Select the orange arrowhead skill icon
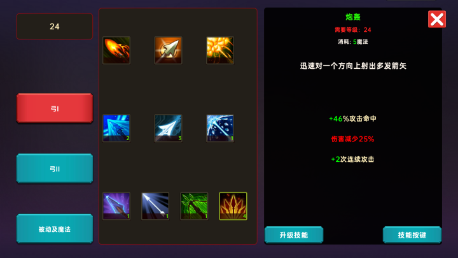 point(168,50)
